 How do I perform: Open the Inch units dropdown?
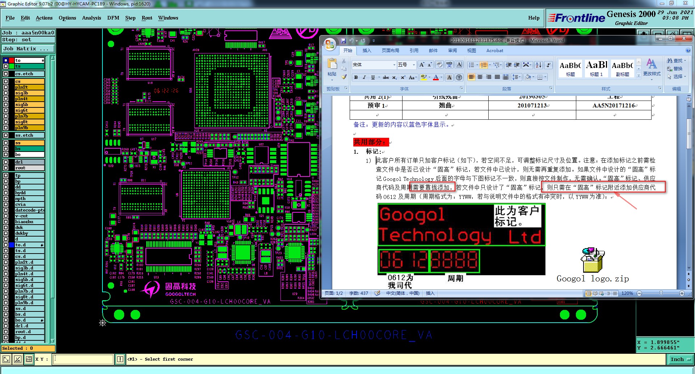click(681, 359)
